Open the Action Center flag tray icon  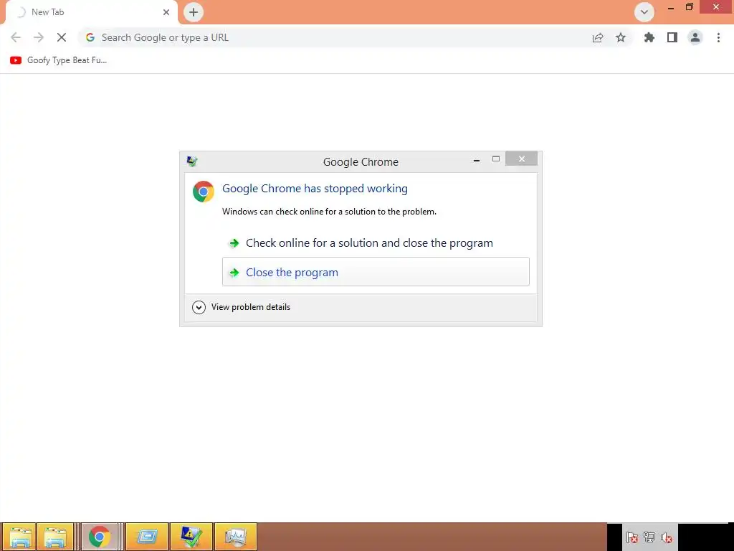pos(632,537)
